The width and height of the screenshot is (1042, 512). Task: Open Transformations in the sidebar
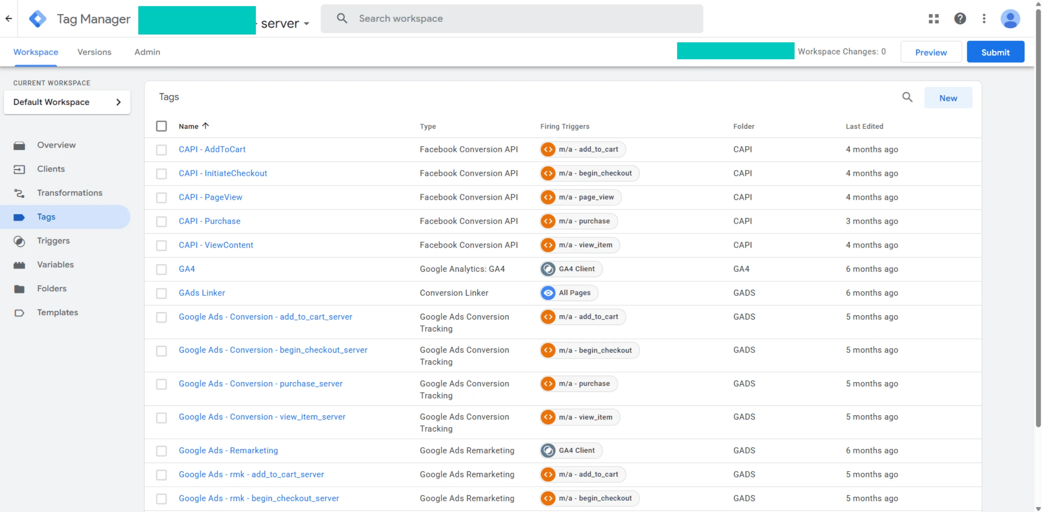65,193
